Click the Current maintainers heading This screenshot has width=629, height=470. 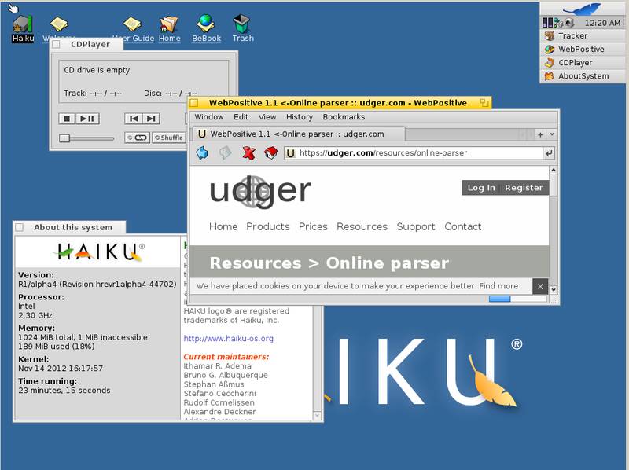[x=226, y=357]
